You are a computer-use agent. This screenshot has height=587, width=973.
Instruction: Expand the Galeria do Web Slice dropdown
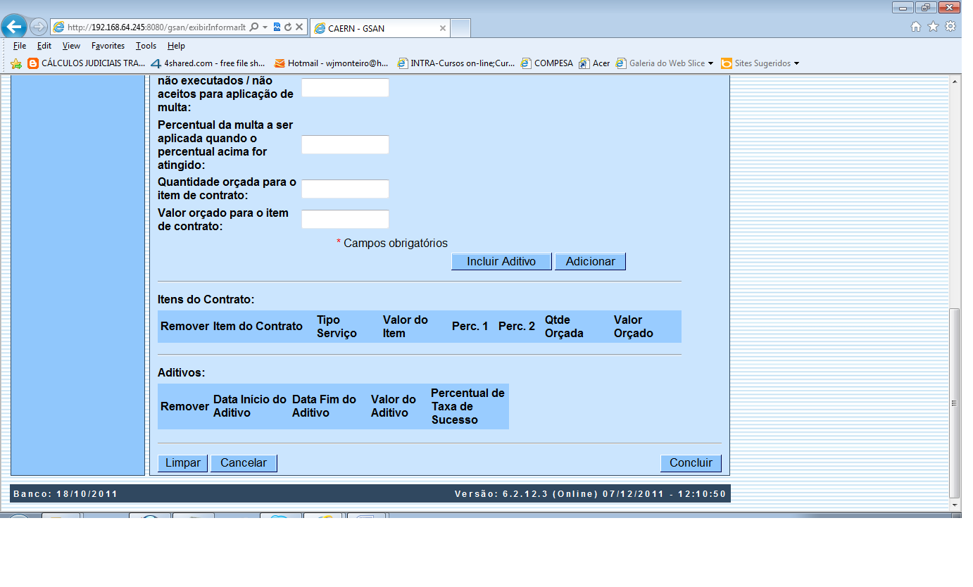point(710,63)
